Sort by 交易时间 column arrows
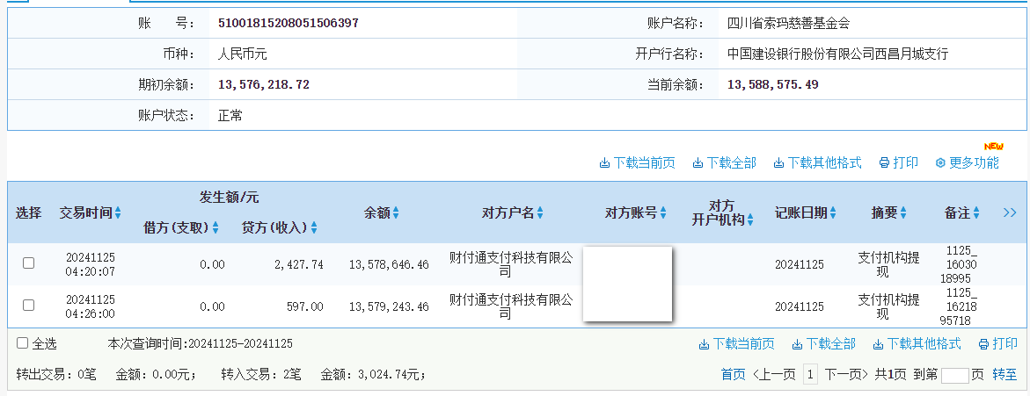 tap(118, 213)
